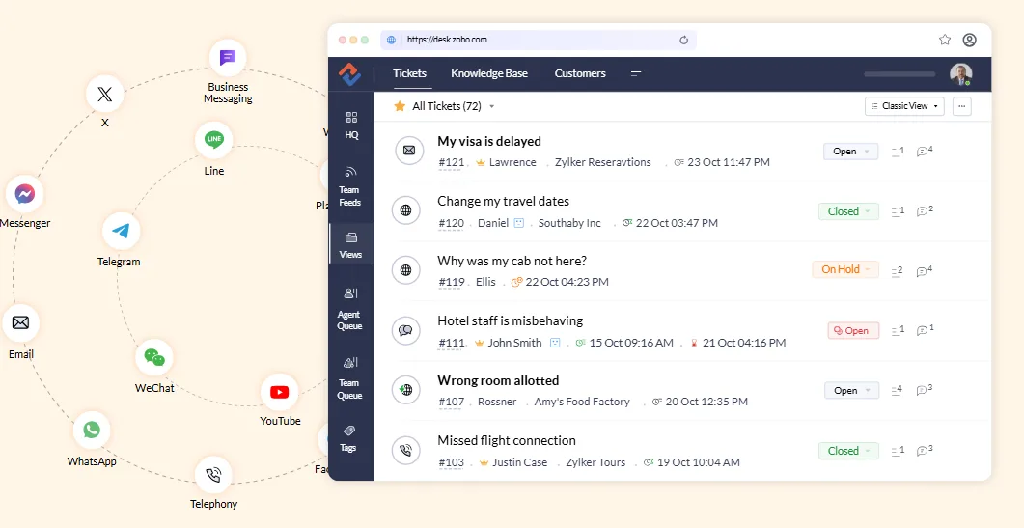Viewport: 1024px width, 528px height.
Task: Click the Telephony channel icon
Action: coord(213,475)
